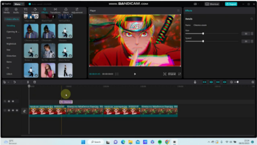Toggle main track magnet
This screenshot has width=257, height=145.
coord(204,82)
